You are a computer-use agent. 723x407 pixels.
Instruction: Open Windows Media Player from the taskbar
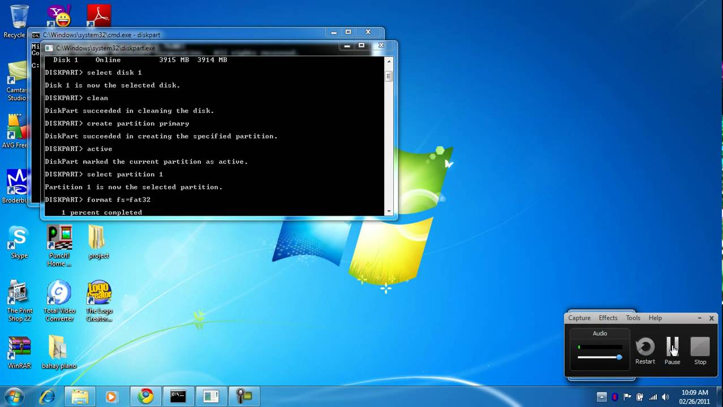pos(111,396)
